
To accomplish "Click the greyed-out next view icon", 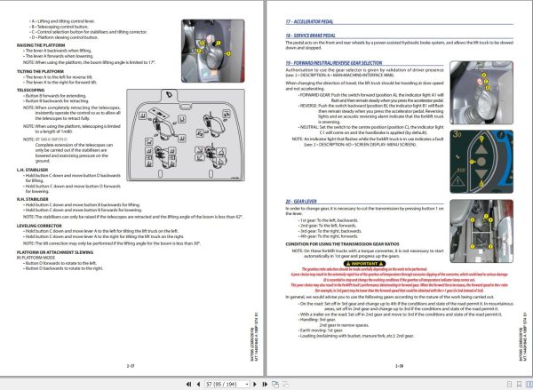I will (286, 384).
